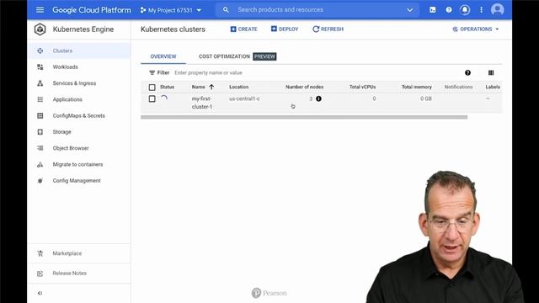Open Config Management in the sidebar
Image resolution: width=539 pixels, height=303 pixels.
coord(77,181)
